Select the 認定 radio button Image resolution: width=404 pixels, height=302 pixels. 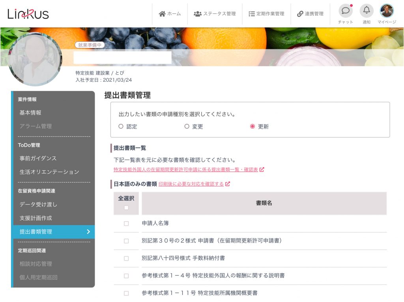point(121,127)
